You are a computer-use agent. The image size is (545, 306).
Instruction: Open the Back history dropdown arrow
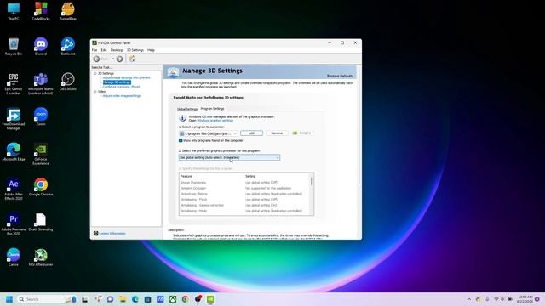tap(113, 59)
